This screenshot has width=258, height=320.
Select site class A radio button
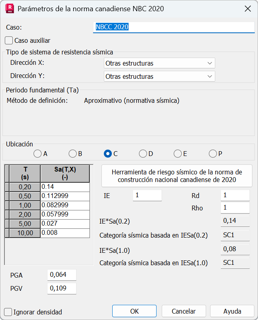pos(38,154)
